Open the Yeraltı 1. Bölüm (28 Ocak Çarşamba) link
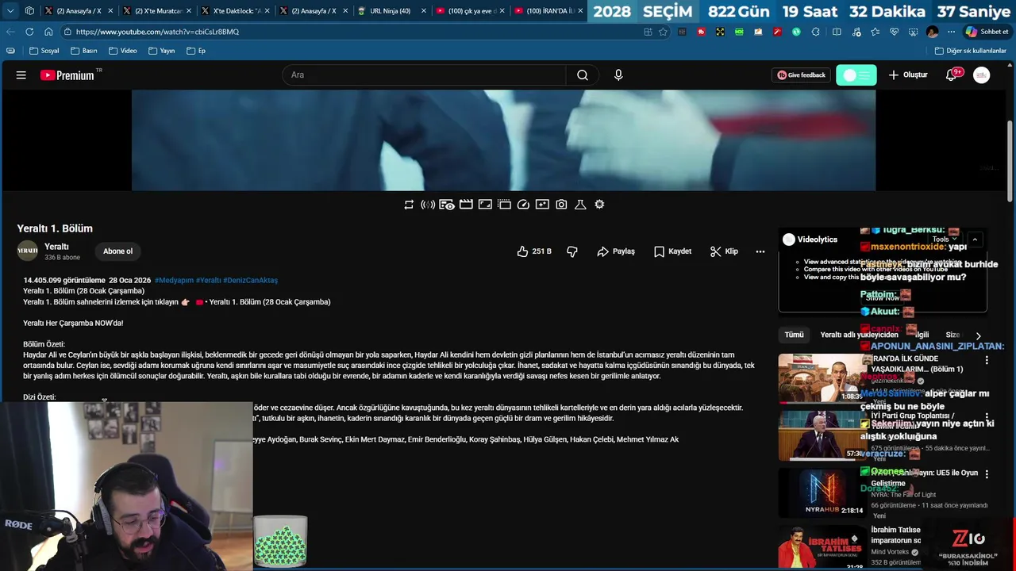This screenshot has height=571, width=1016. (269, 302)
